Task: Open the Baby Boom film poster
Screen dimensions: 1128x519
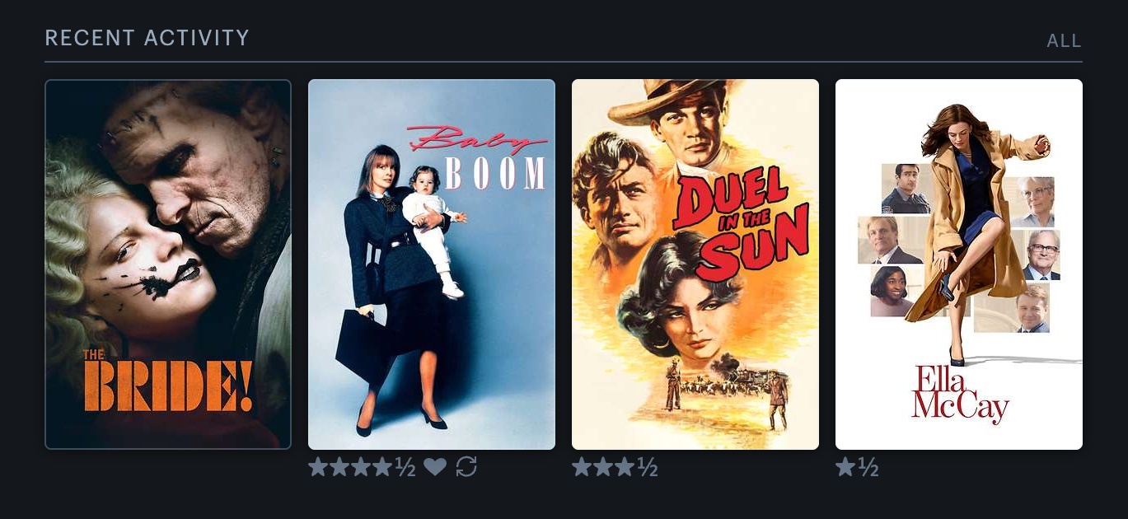Action: pos(432,264)
